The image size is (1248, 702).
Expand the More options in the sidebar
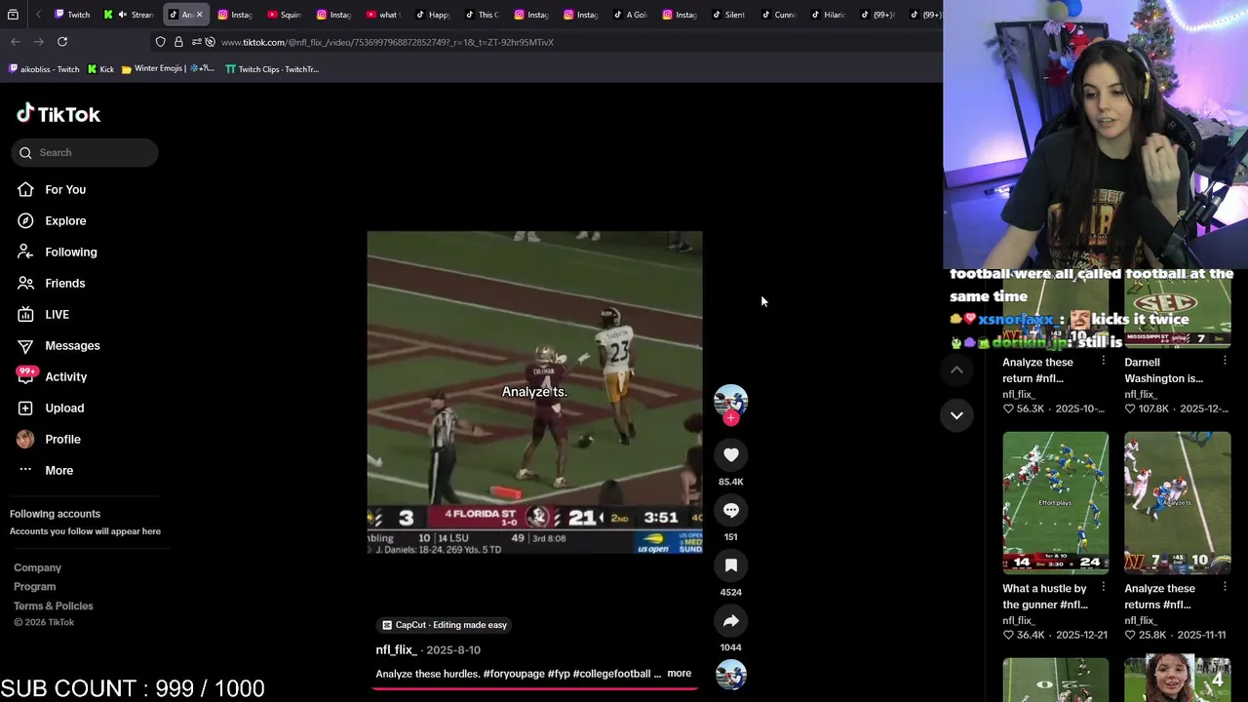58,470
